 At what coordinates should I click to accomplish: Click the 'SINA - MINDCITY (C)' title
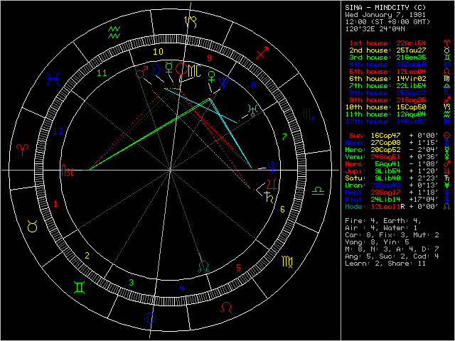pyautogui.click(x=384, y=8)
